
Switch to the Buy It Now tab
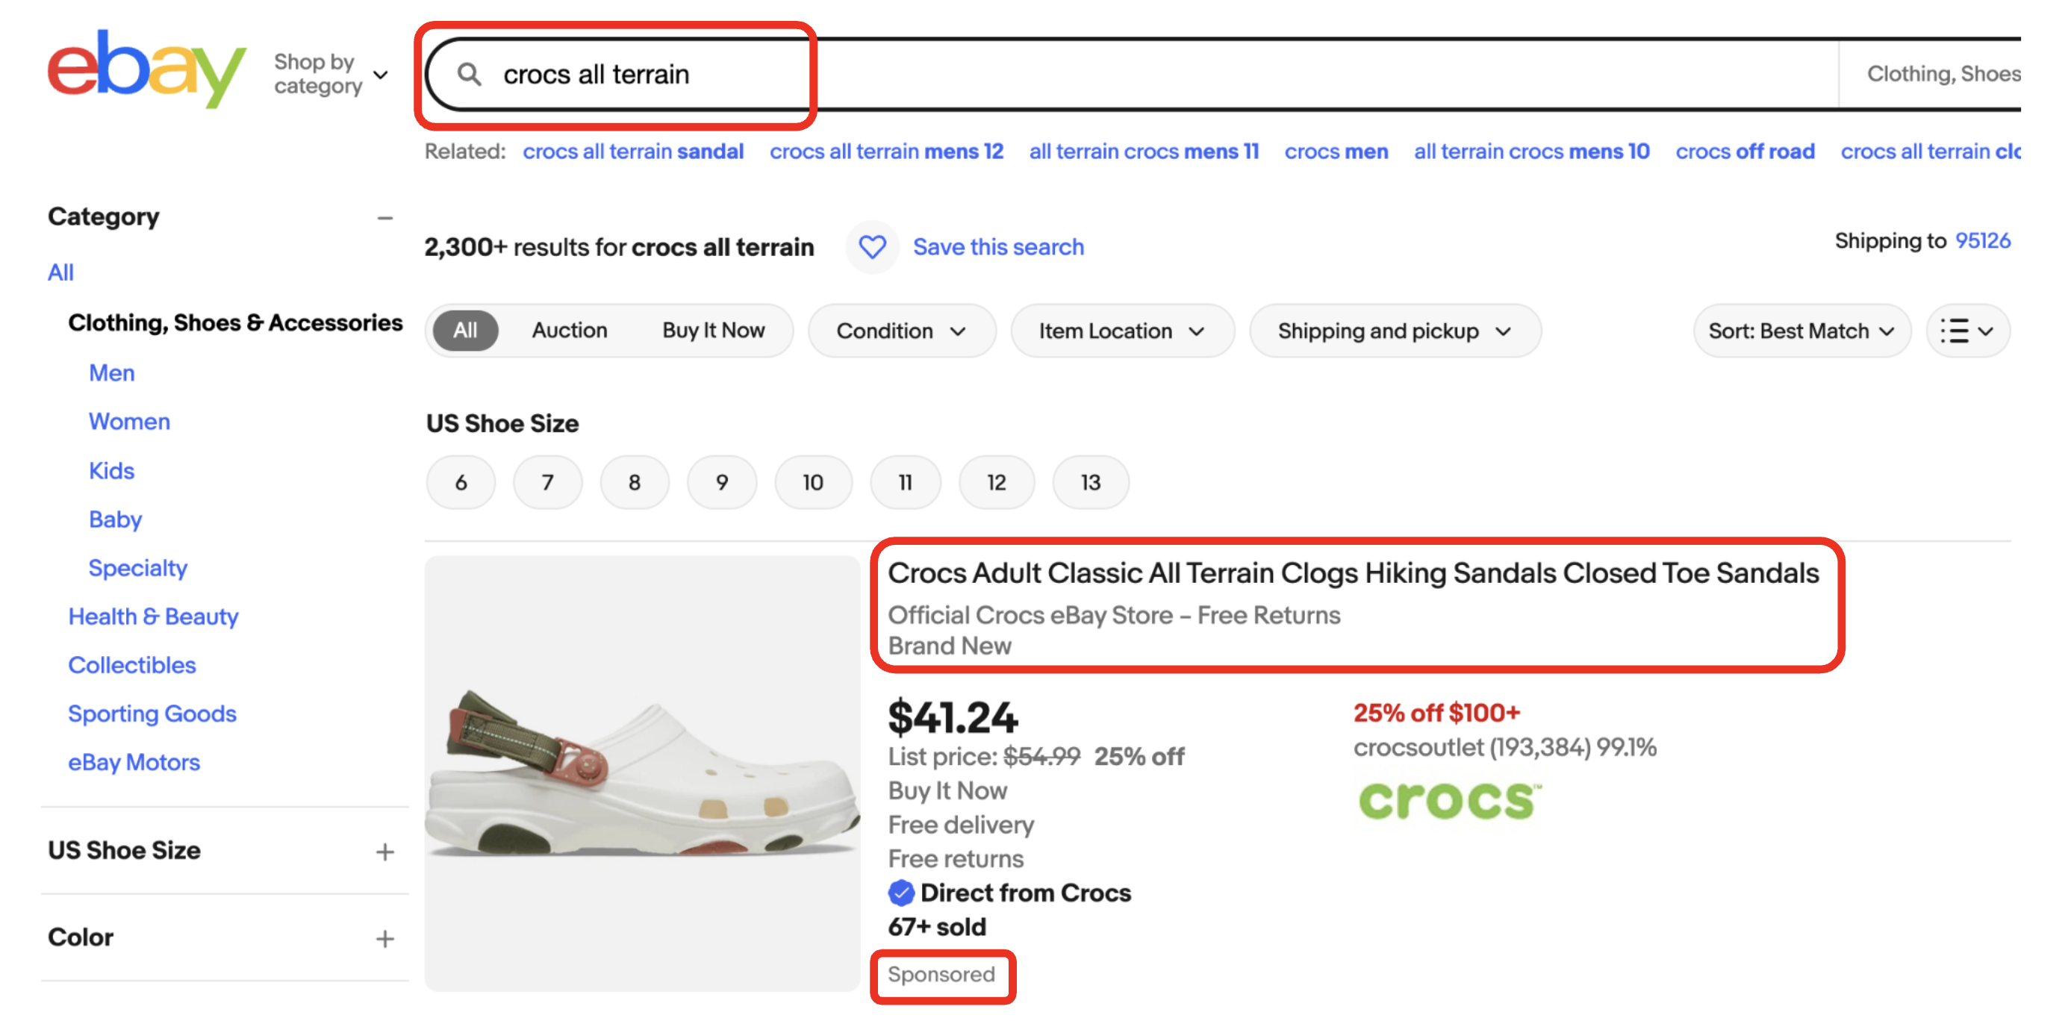[x=713, y=331]
